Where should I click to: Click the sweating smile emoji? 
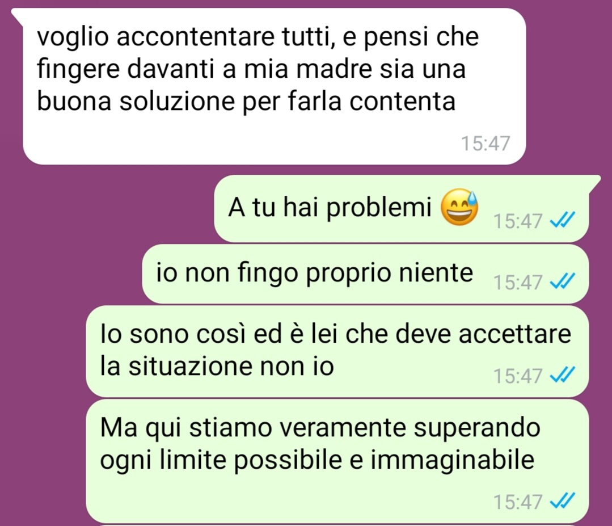pos(459,207)
